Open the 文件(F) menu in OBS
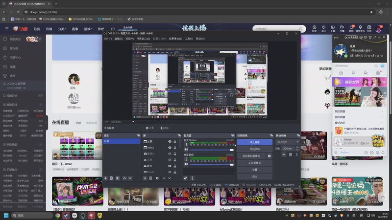 (x=107, y=38)
